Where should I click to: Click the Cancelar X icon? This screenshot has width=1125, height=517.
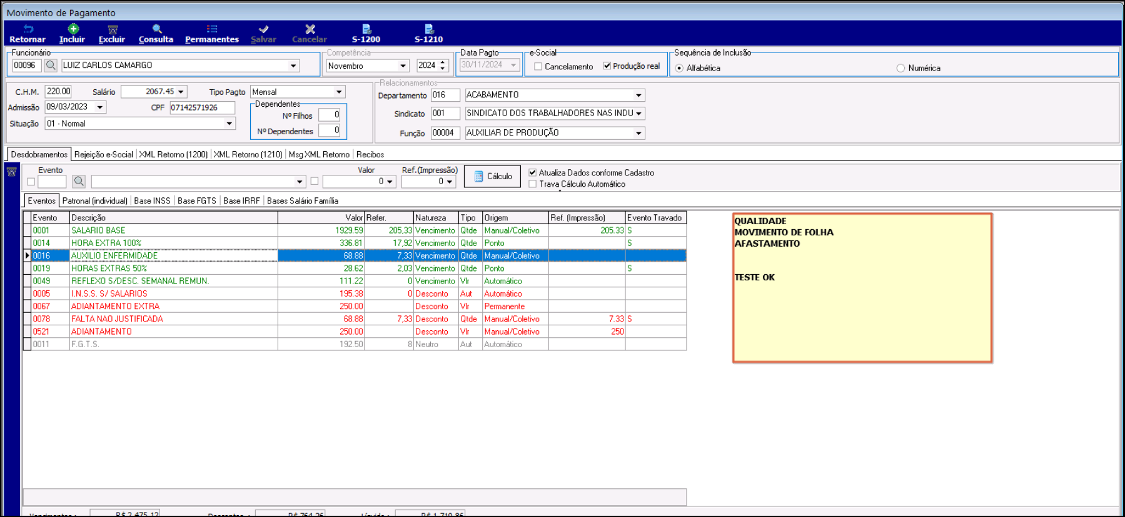click(x=310, y=29)
